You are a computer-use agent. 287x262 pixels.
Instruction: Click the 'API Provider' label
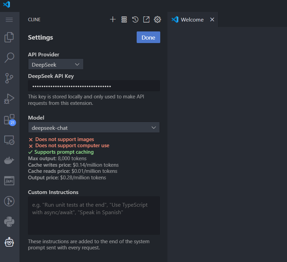coord(44,55)
